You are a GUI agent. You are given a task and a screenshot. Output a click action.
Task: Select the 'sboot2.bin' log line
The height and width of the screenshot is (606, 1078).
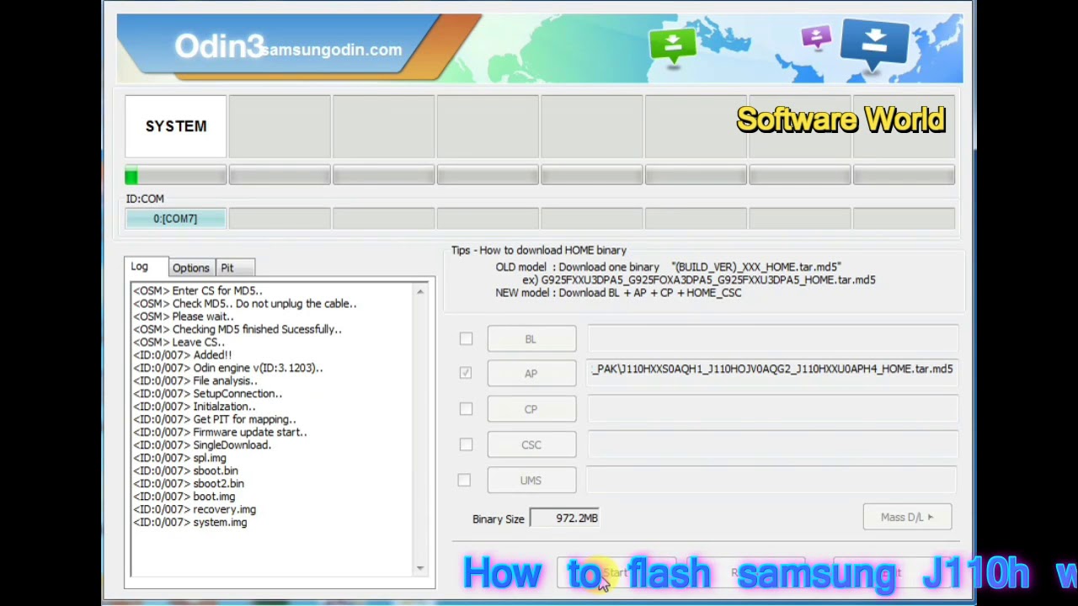point(189,484)
